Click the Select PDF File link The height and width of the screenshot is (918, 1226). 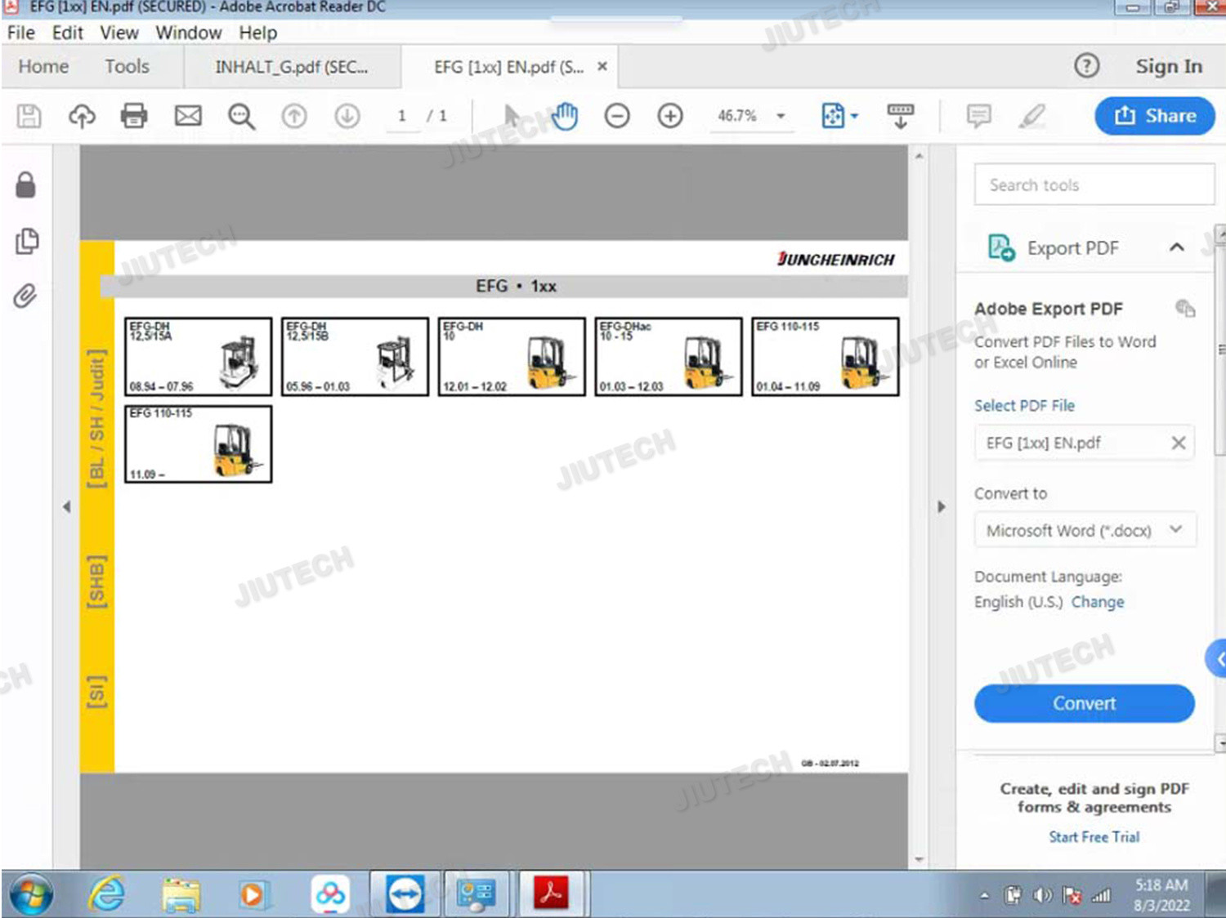tap(1024, 405)
